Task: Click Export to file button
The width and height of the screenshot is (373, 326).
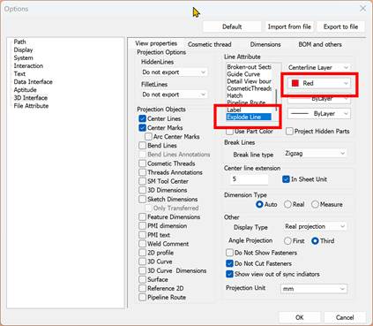Action: coord(340,27)
